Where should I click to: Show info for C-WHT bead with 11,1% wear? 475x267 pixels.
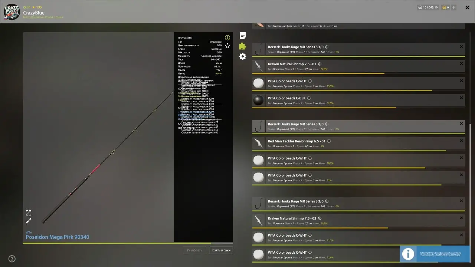tap(310, 235)
